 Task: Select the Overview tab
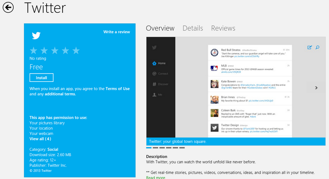point(160,28)
